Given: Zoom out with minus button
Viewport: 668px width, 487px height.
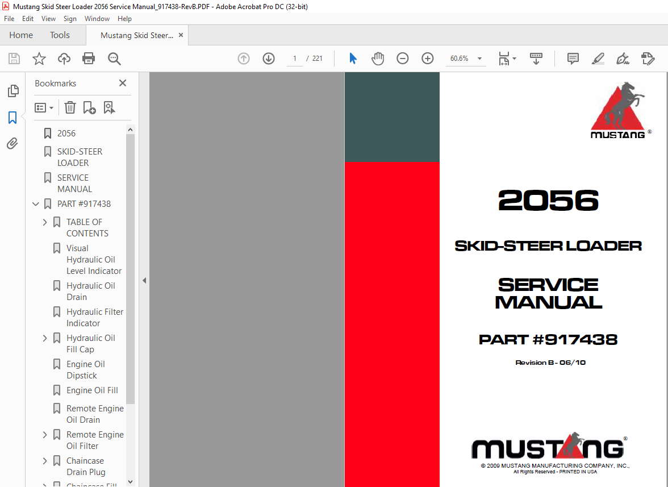Looking at the screenshot, I should (403, 59).
